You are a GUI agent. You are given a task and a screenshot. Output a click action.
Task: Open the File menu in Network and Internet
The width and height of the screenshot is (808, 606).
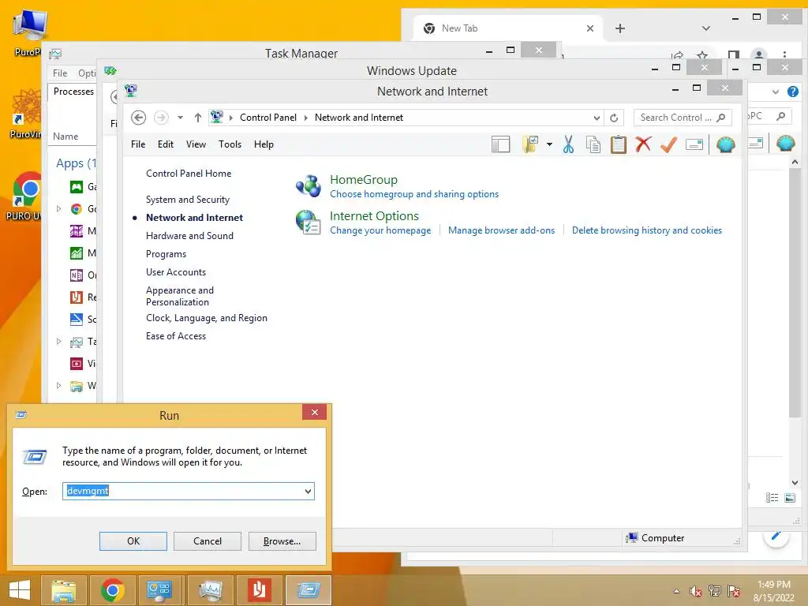pyautogui.click(x=138, y=144)
